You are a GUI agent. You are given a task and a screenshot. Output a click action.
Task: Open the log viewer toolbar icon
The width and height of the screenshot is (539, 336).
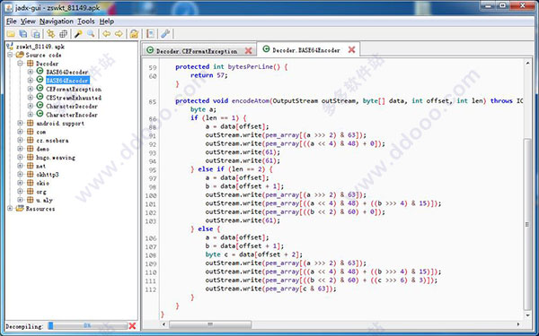pyautogui.click(x=150, y=34)
